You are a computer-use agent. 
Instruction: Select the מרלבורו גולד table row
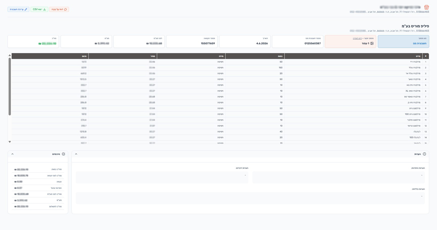pyautogui.click(x=220, y=68)
